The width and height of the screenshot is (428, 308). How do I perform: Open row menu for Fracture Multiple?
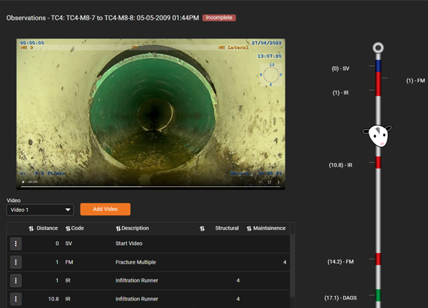[16, 262]
